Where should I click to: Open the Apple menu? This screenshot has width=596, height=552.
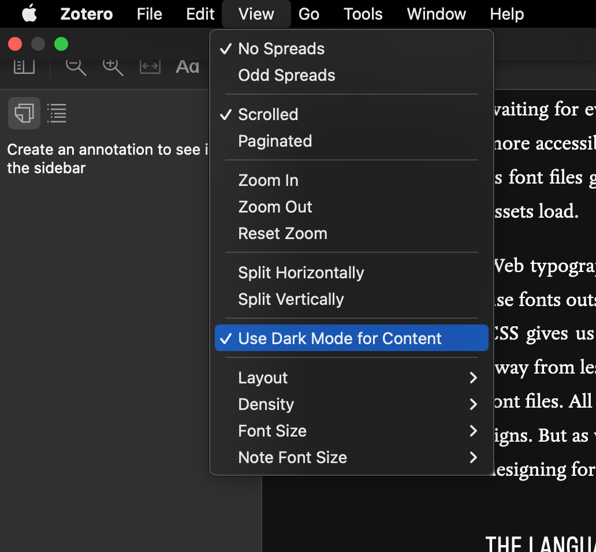coord(29,14)
